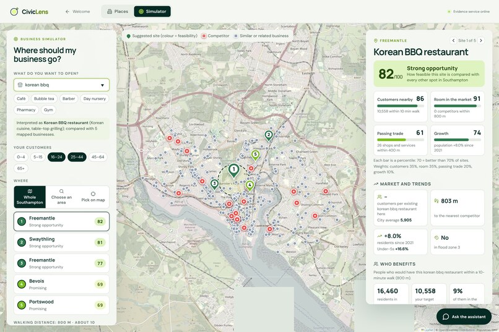The image size is (499, 332).
Task: Go back to the Welcome page
Action: 77,11
